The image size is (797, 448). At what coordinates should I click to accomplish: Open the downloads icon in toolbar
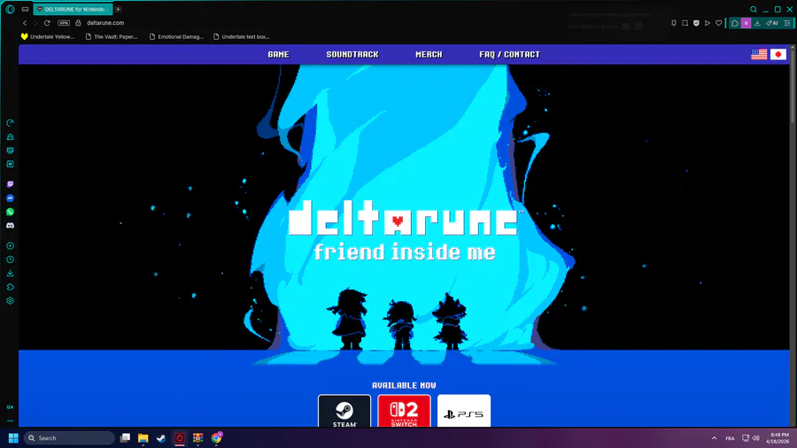tap(757, 23)
